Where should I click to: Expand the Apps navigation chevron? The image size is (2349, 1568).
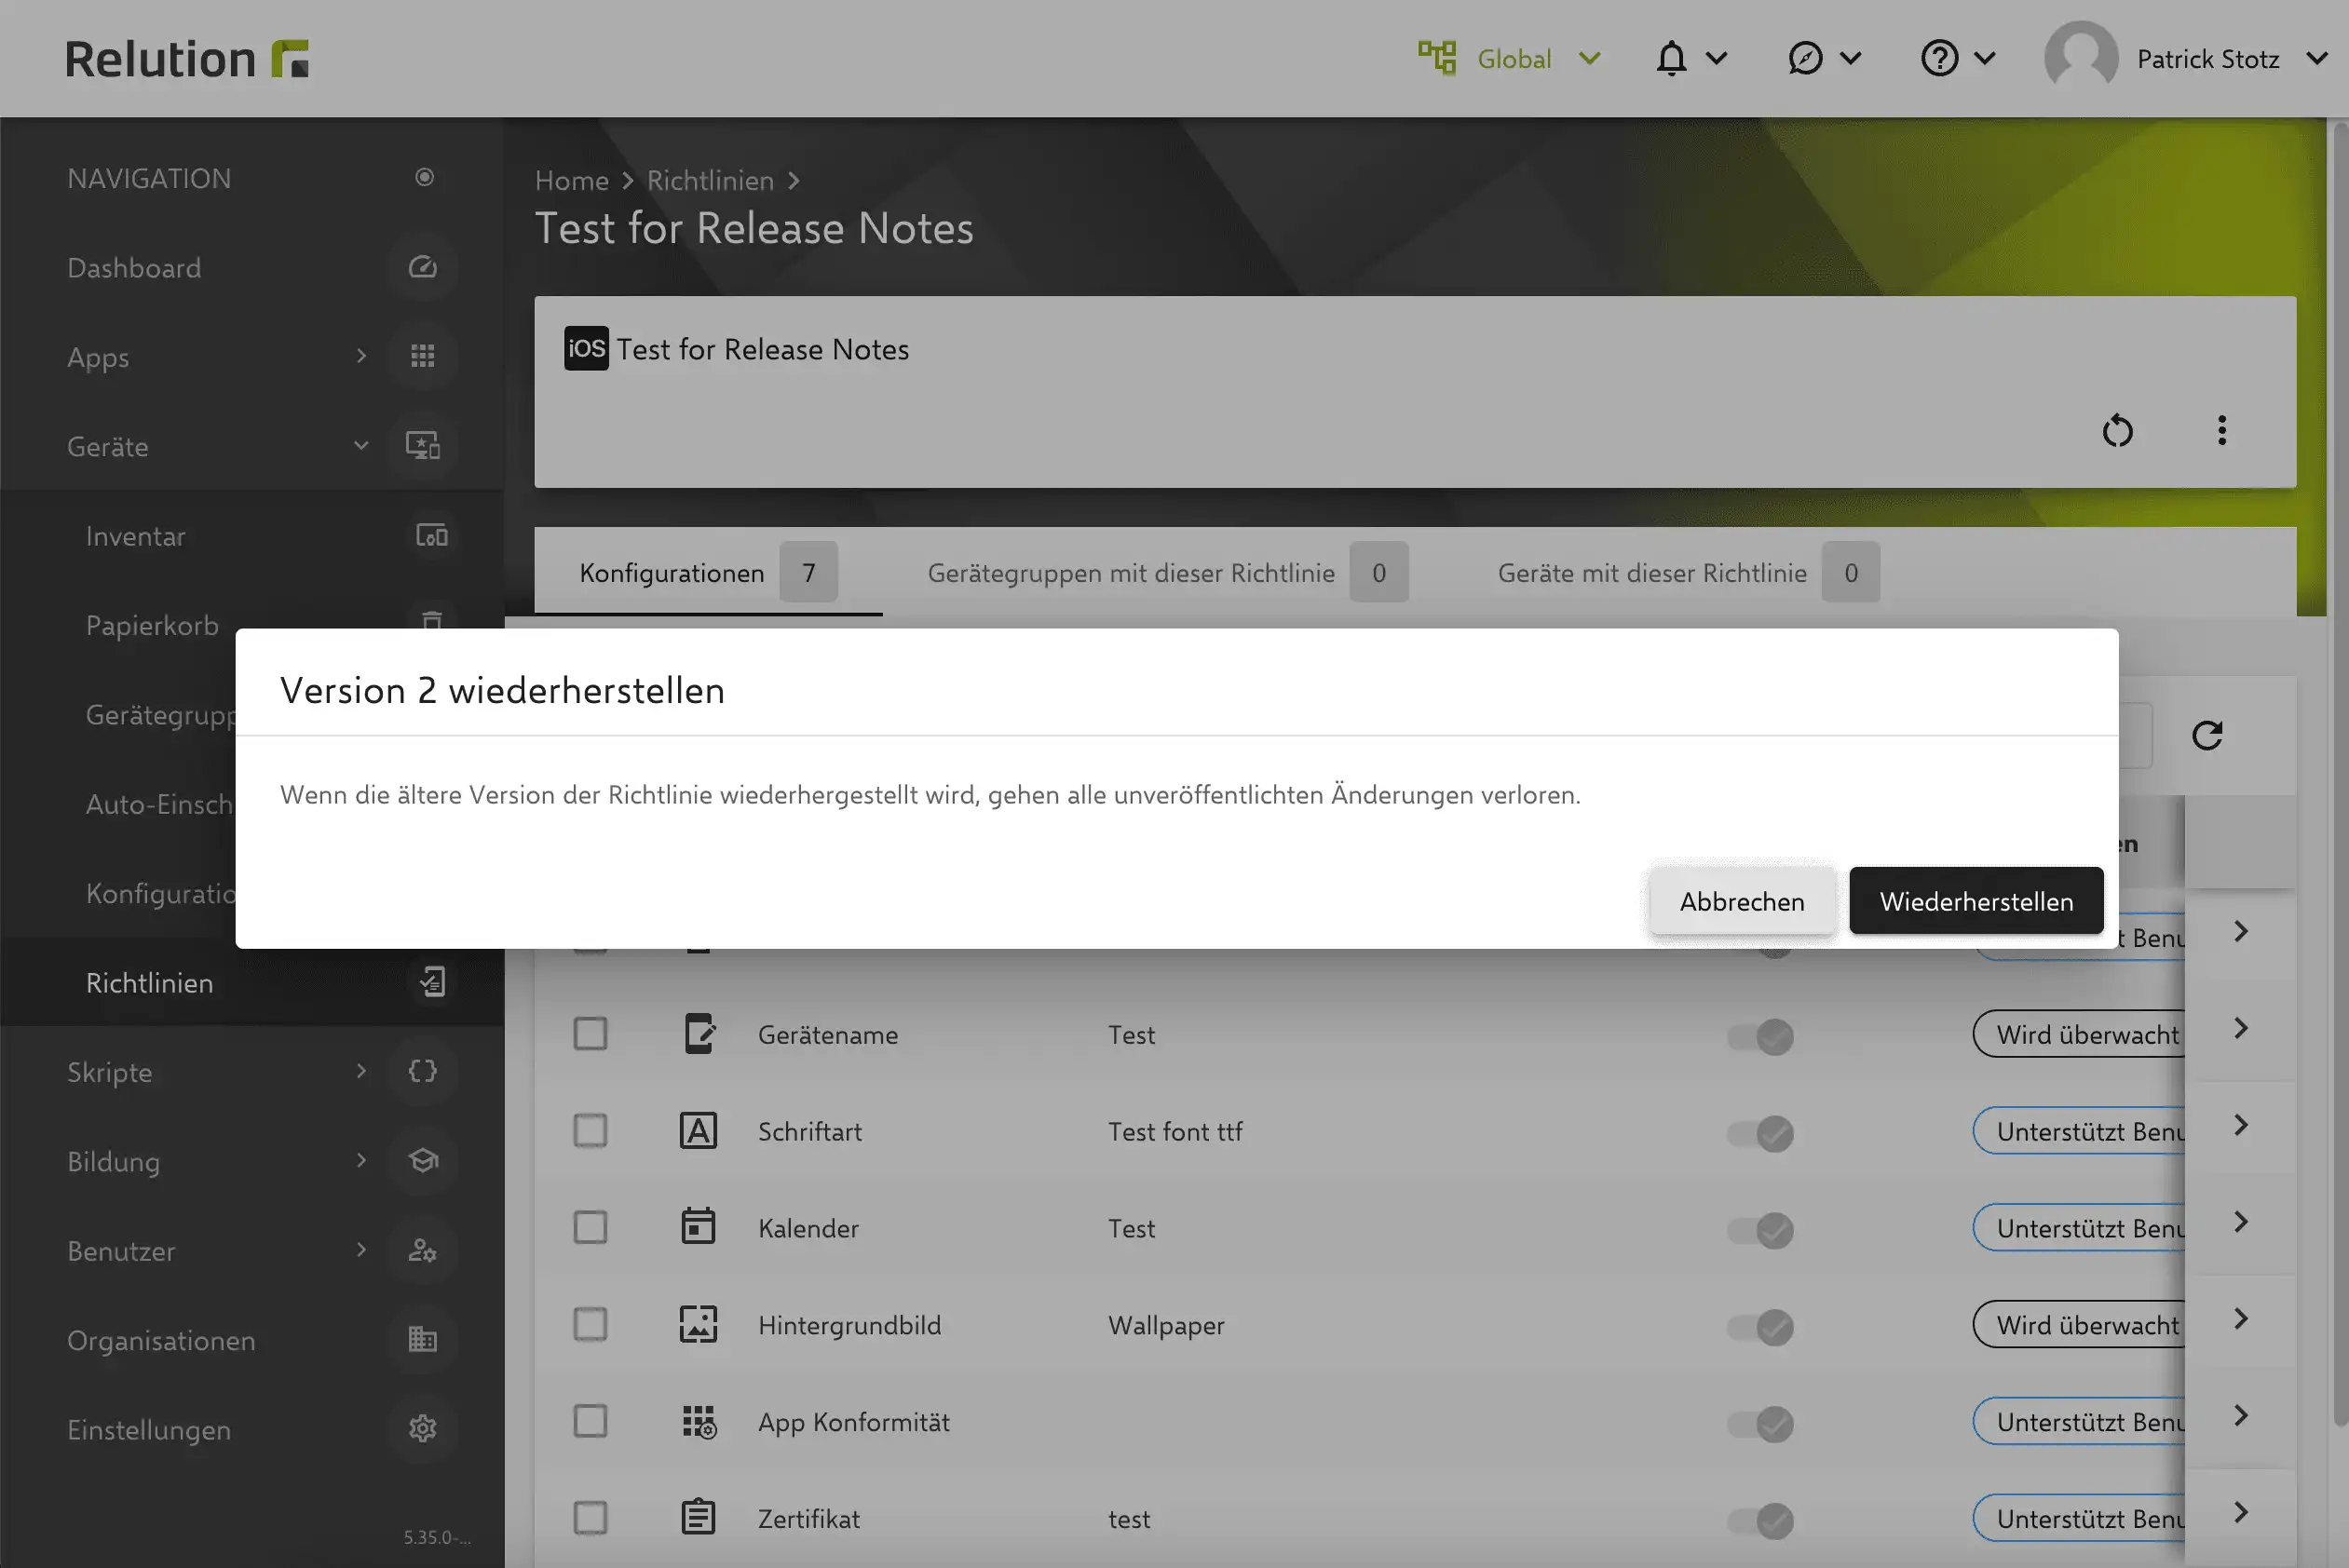[361, 356]
